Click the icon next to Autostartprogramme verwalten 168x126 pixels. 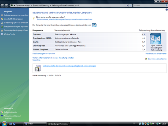2,15
